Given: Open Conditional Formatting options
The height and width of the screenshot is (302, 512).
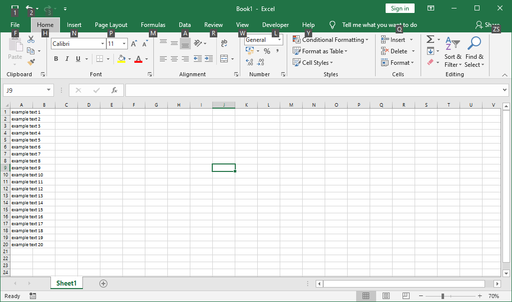Looking at the screenshot, I should 331,39.
